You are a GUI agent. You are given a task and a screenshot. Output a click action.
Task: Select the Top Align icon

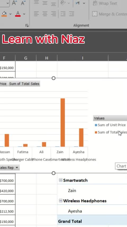(x=36, y=3)
